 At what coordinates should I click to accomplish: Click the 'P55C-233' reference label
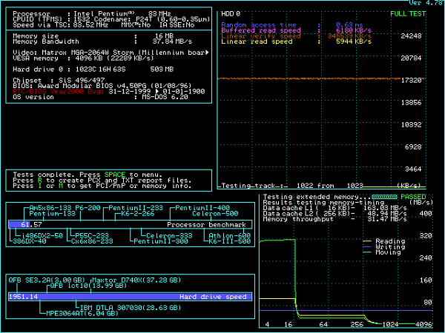coord(92,236)
